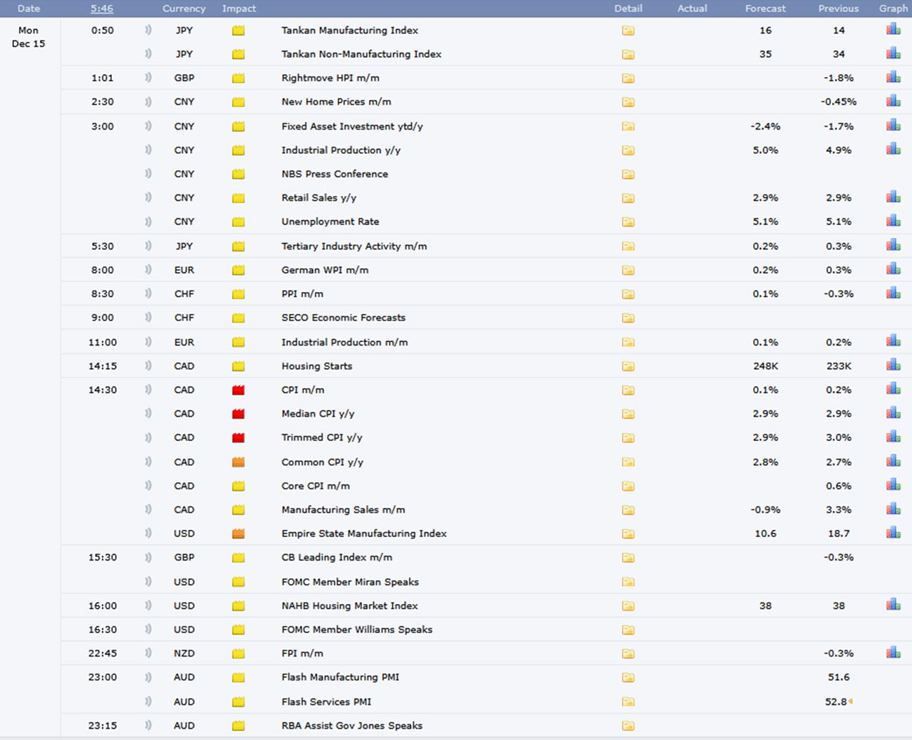This screenshot has height=740, width=912.
Task: Toggle sound alert for Housing Starts
Action: (148, 365)
